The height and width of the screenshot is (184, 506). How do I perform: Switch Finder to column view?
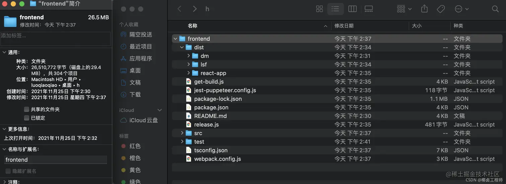(352, 9)
